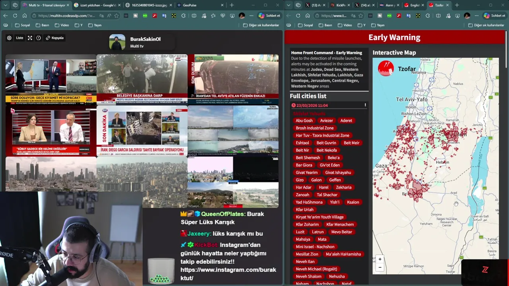This screenshot has height=286, width=509.
Task: Open Yayın bookmarks folder in left browser
Action: click(95, 25)
